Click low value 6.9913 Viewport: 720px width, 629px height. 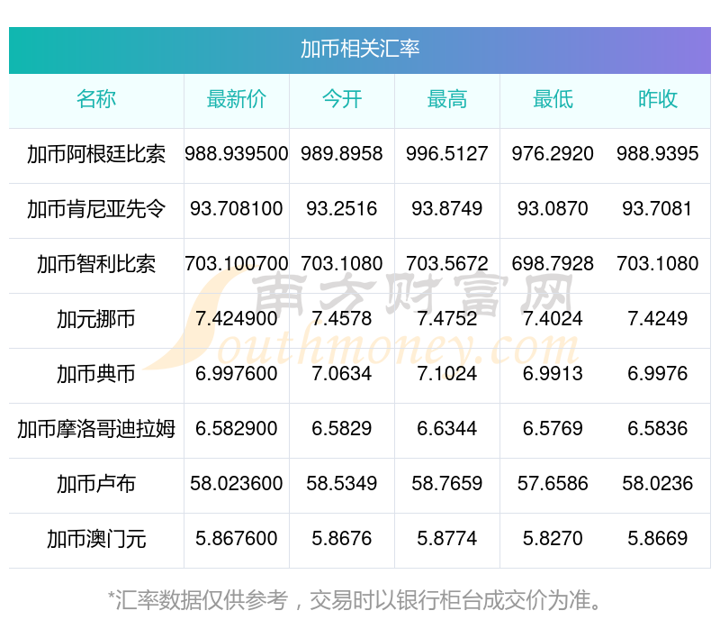click(553, 374)
